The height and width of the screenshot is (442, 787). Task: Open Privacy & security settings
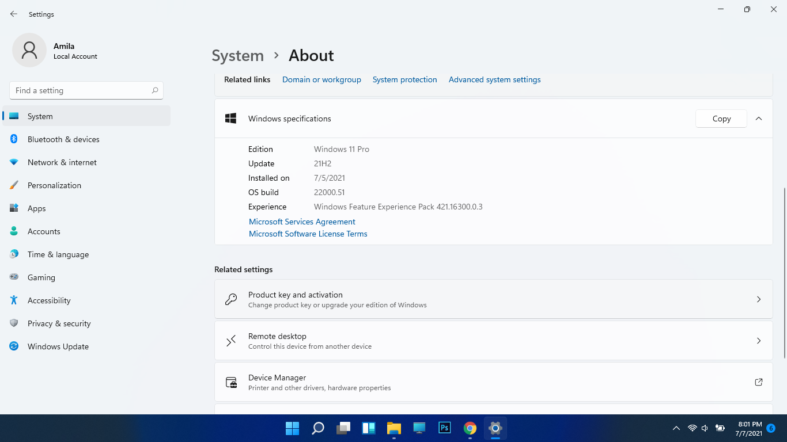(x=86, y=323)
